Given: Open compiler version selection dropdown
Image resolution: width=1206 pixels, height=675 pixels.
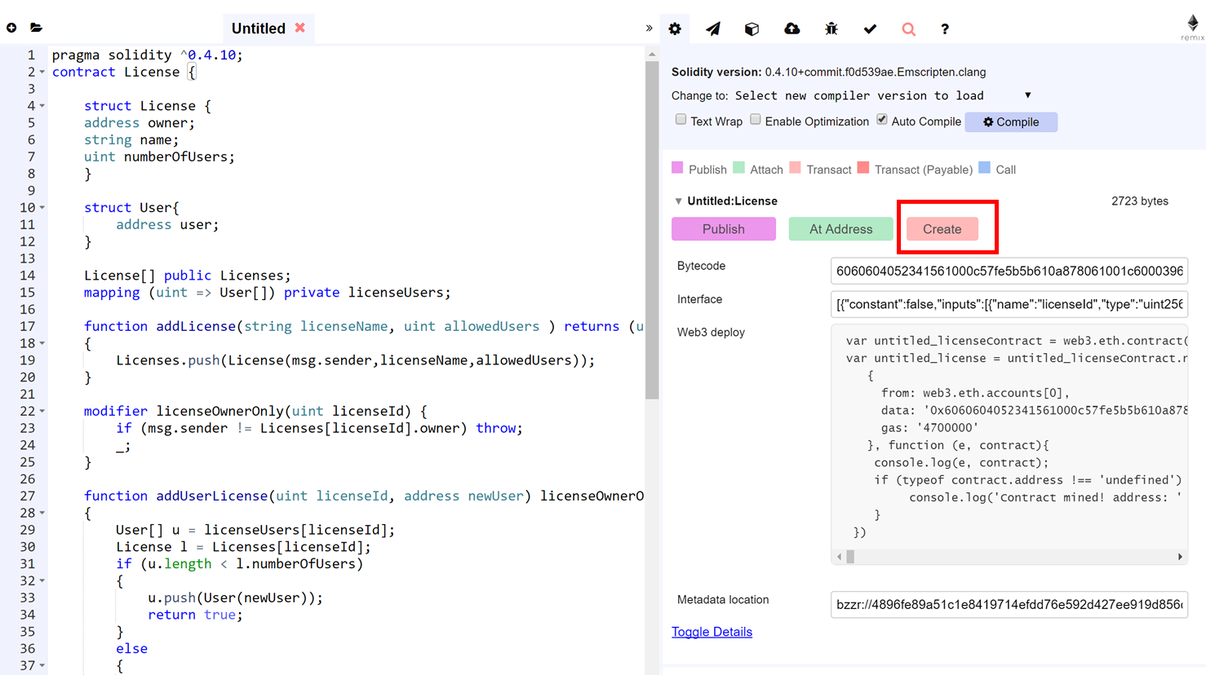Looking at the screenshot, I should coord(884,95).
